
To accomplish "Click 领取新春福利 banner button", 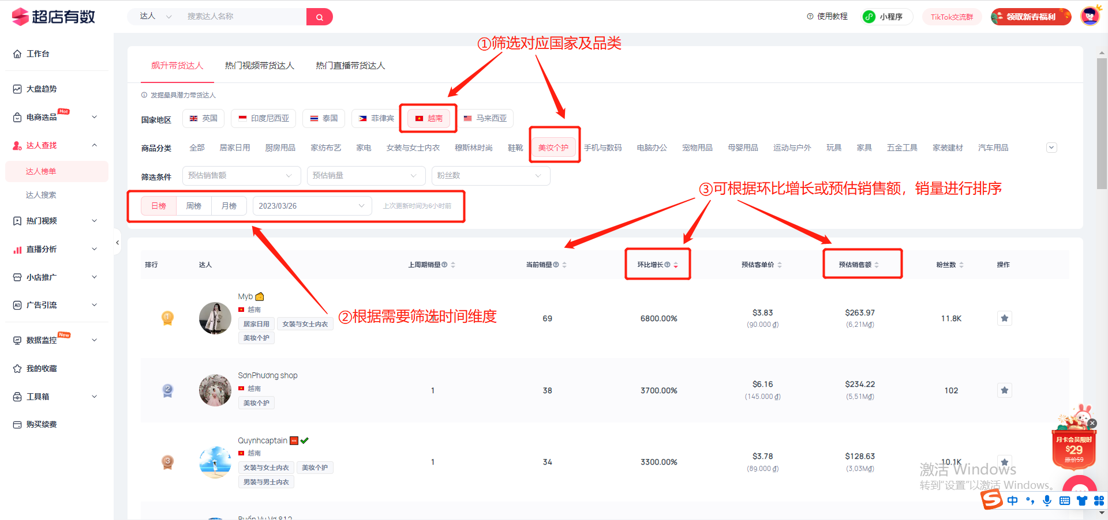I will (x=1031, y=17).
